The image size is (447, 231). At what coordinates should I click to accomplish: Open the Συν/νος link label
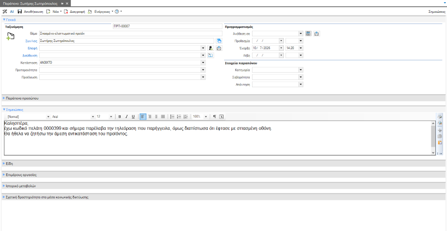tap(32, 41)
